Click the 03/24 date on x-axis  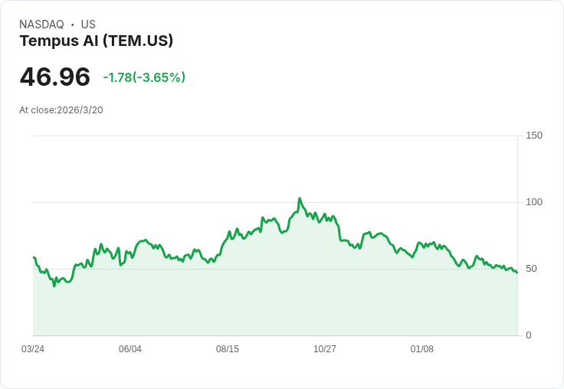(x=33, y=349)
